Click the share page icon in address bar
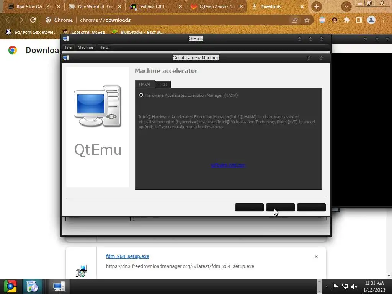392x294 pixels. (295, 20)
